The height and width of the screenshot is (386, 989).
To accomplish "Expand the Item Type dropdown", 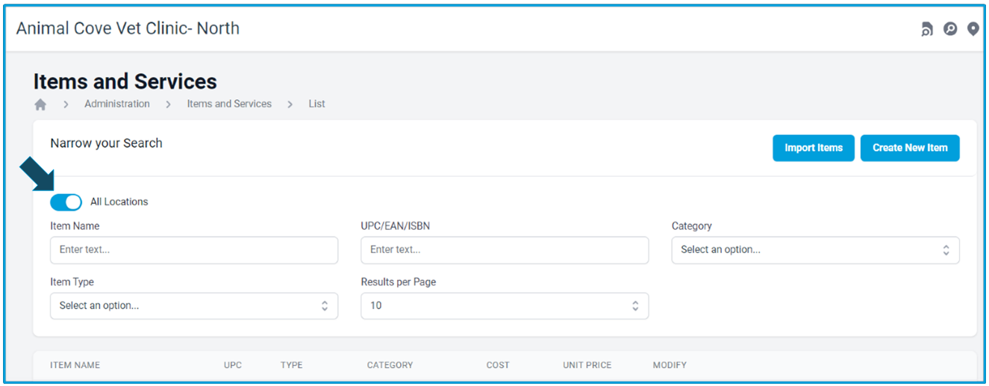I will click(x=194, y=306).
